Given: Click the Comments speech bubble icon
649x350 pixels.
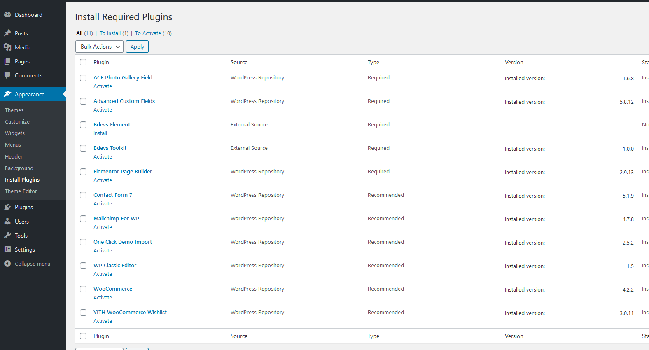Looking at the screenshot, I should click(7, 75).
